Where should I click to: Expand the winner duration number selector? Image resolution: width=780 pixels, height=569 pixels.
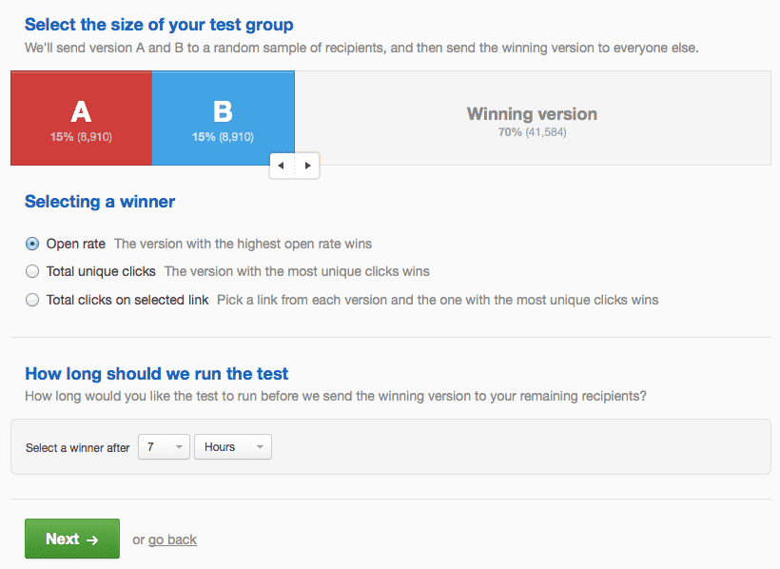[x=164, y=446]
